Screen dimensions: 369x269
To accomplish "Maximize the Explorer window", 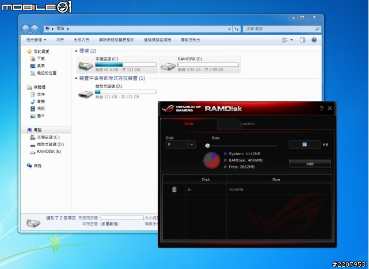I will [x=302, y=17].
